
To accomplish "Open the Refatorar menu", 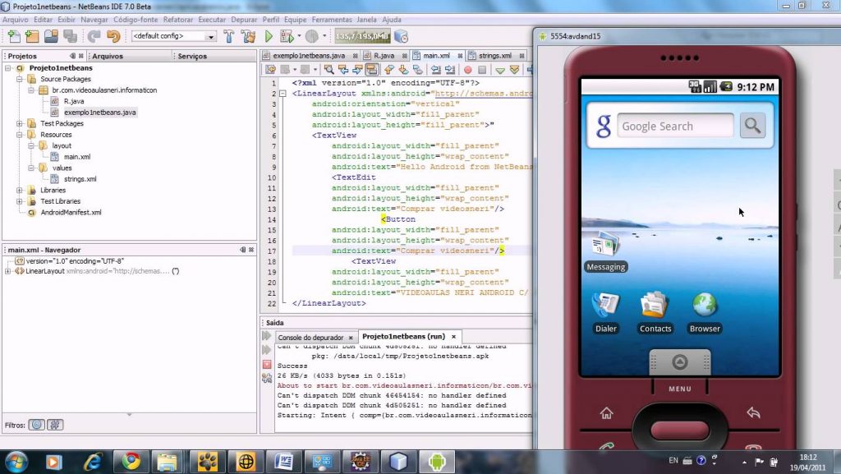I will (x=178, y=19).
